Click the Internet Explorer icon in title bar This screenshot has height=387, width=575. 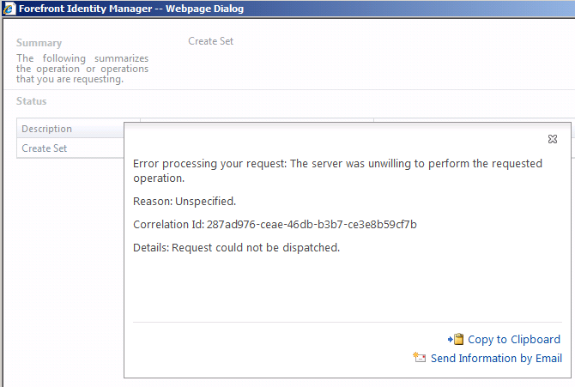click(x=9, y=9)
